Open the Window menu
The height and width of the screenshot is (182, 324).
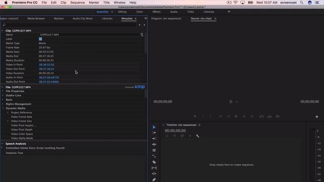point(119,3)
